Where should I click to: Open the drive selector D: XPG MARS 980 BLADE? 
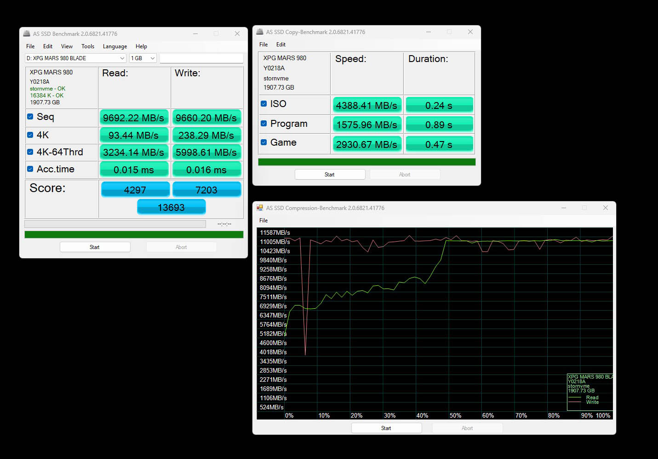pyautogui.click(x=75, y=58)
